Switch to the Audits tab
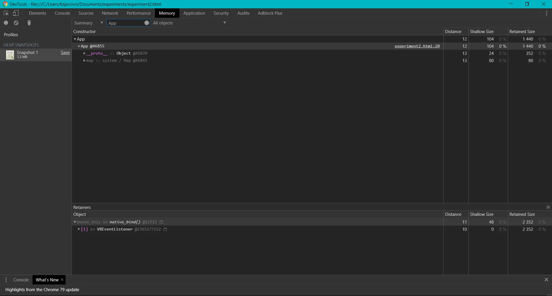Image resolution: width=552 pixels, height=296 pixels. [244, 13]
